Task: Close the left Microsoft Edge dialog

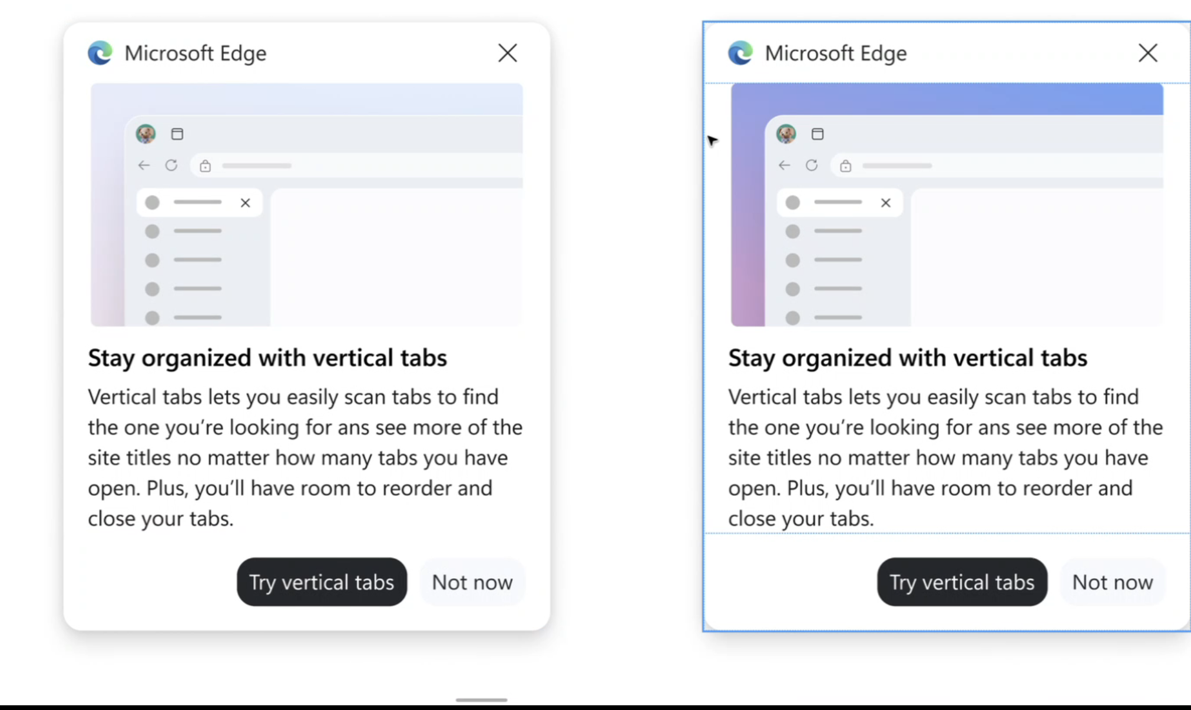Action: click(507, 53)
